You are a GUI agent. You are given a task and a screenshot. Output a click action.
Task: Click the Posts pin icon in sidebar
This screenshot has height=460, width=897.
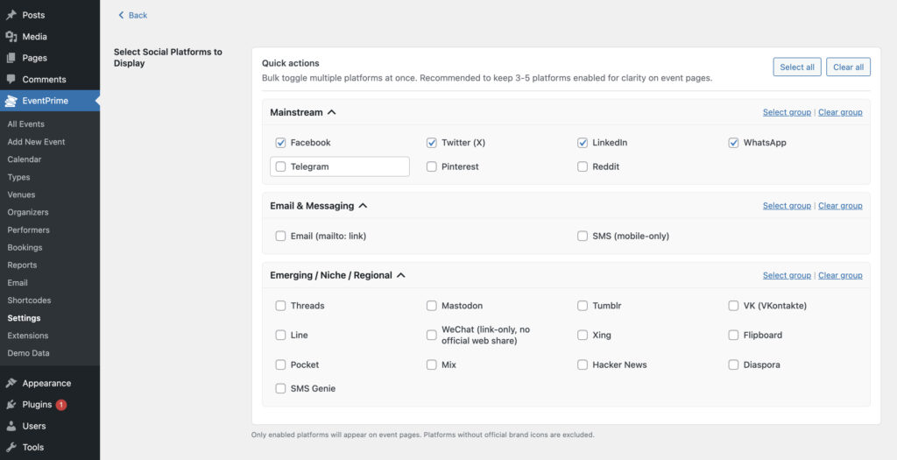11,15
